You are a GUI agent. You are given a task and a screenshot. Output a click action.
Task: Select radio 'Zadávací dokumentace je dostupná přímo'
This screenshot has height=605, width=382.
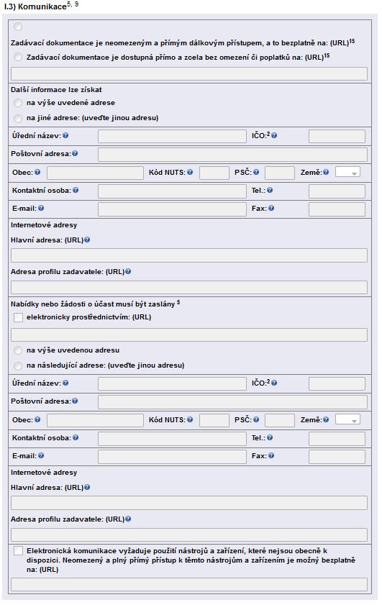(18, 57)
